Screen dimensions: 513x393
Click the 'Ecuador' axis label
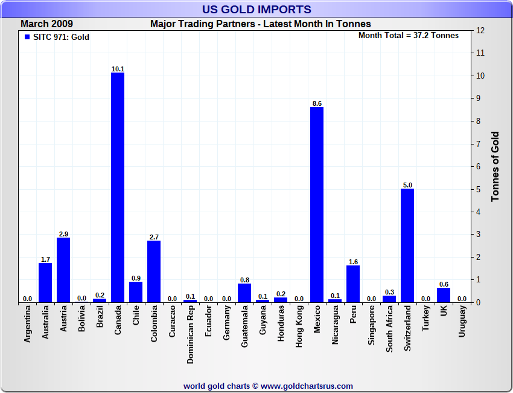click(x=208, y=321)
